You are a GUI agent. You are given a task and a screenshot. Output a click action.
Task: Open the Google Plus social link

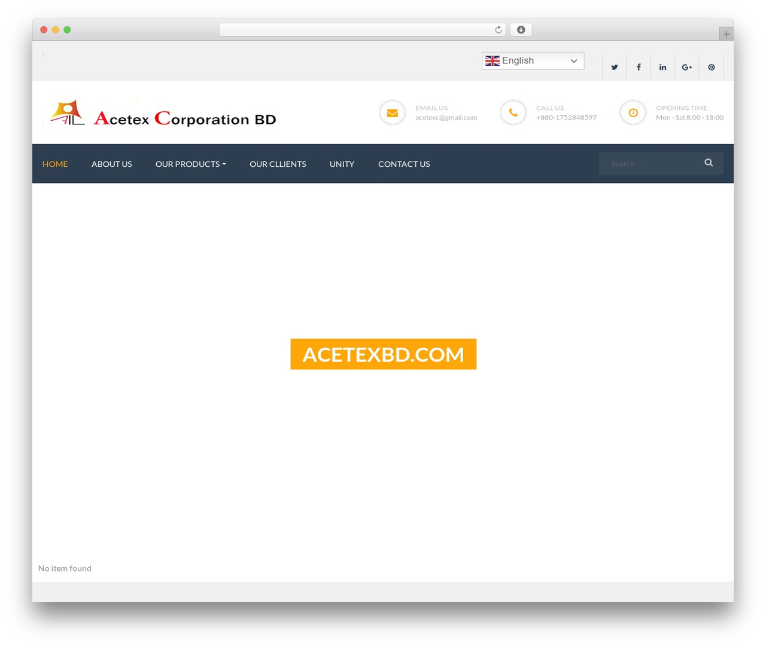click(x=687, y=67)
